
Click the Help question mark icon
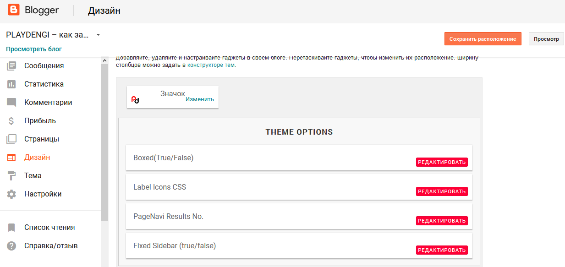point(11,246)
